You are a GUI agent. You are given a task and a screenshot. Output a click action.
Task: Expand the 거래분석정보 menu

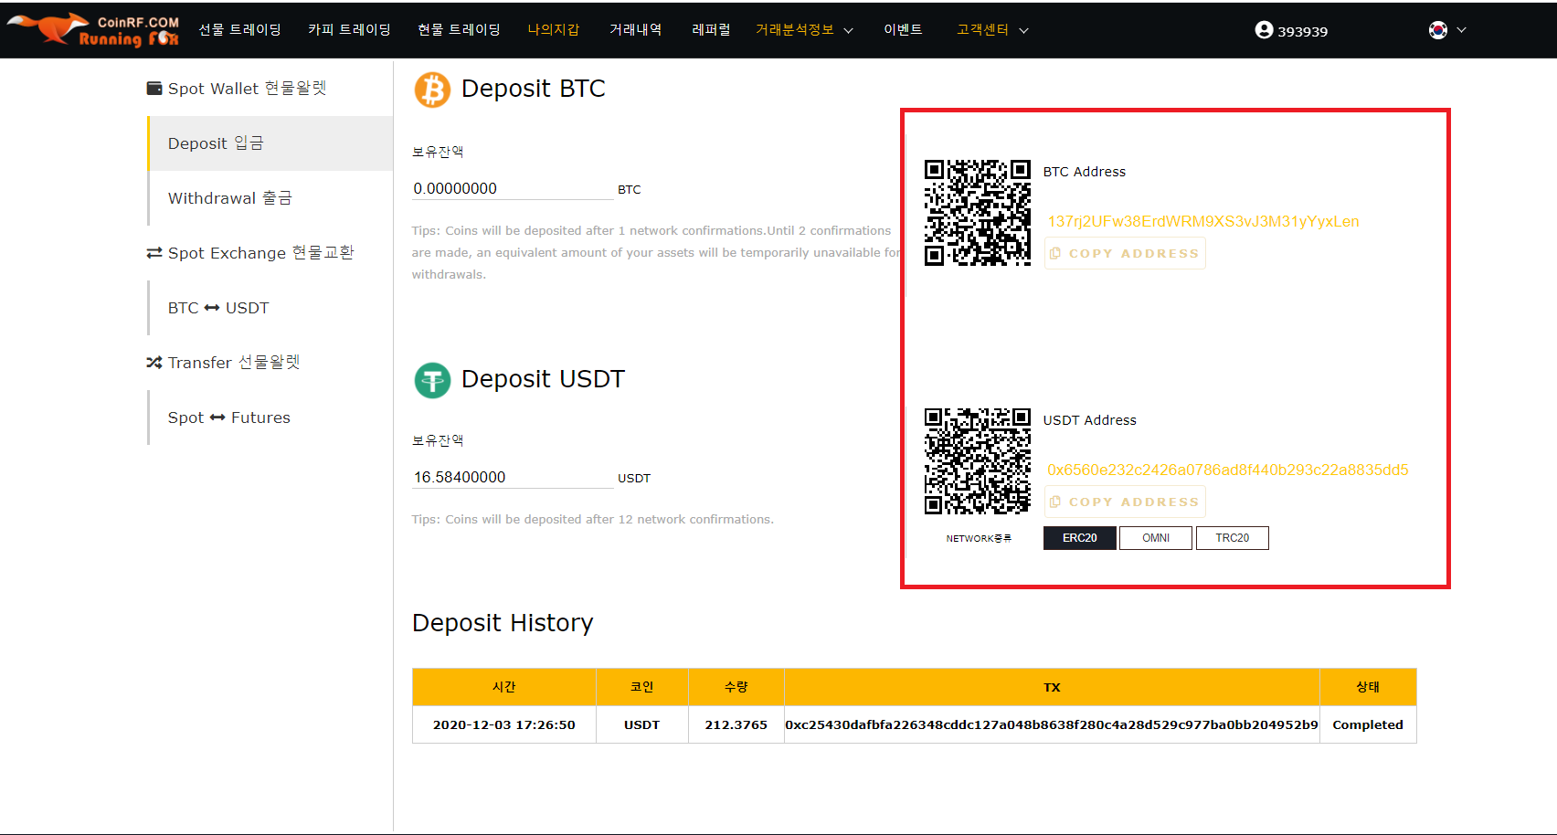[804, 30]
